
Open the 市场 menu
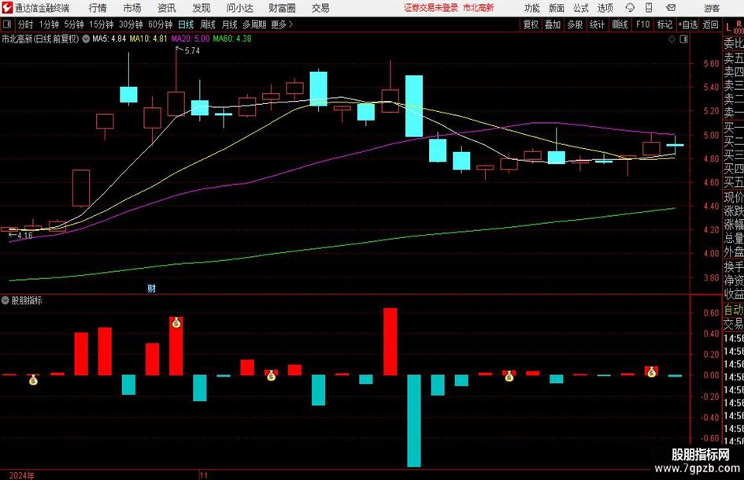(132, 8)
